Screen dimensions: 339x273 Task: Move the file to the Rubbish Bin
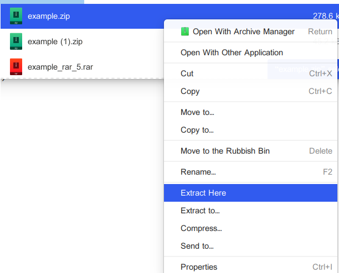coord(225,151)
